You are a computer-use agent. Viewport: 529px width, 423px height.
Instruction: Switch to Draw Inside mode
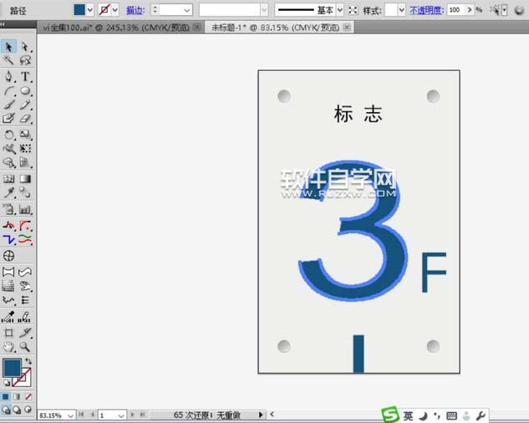[28, 410]
